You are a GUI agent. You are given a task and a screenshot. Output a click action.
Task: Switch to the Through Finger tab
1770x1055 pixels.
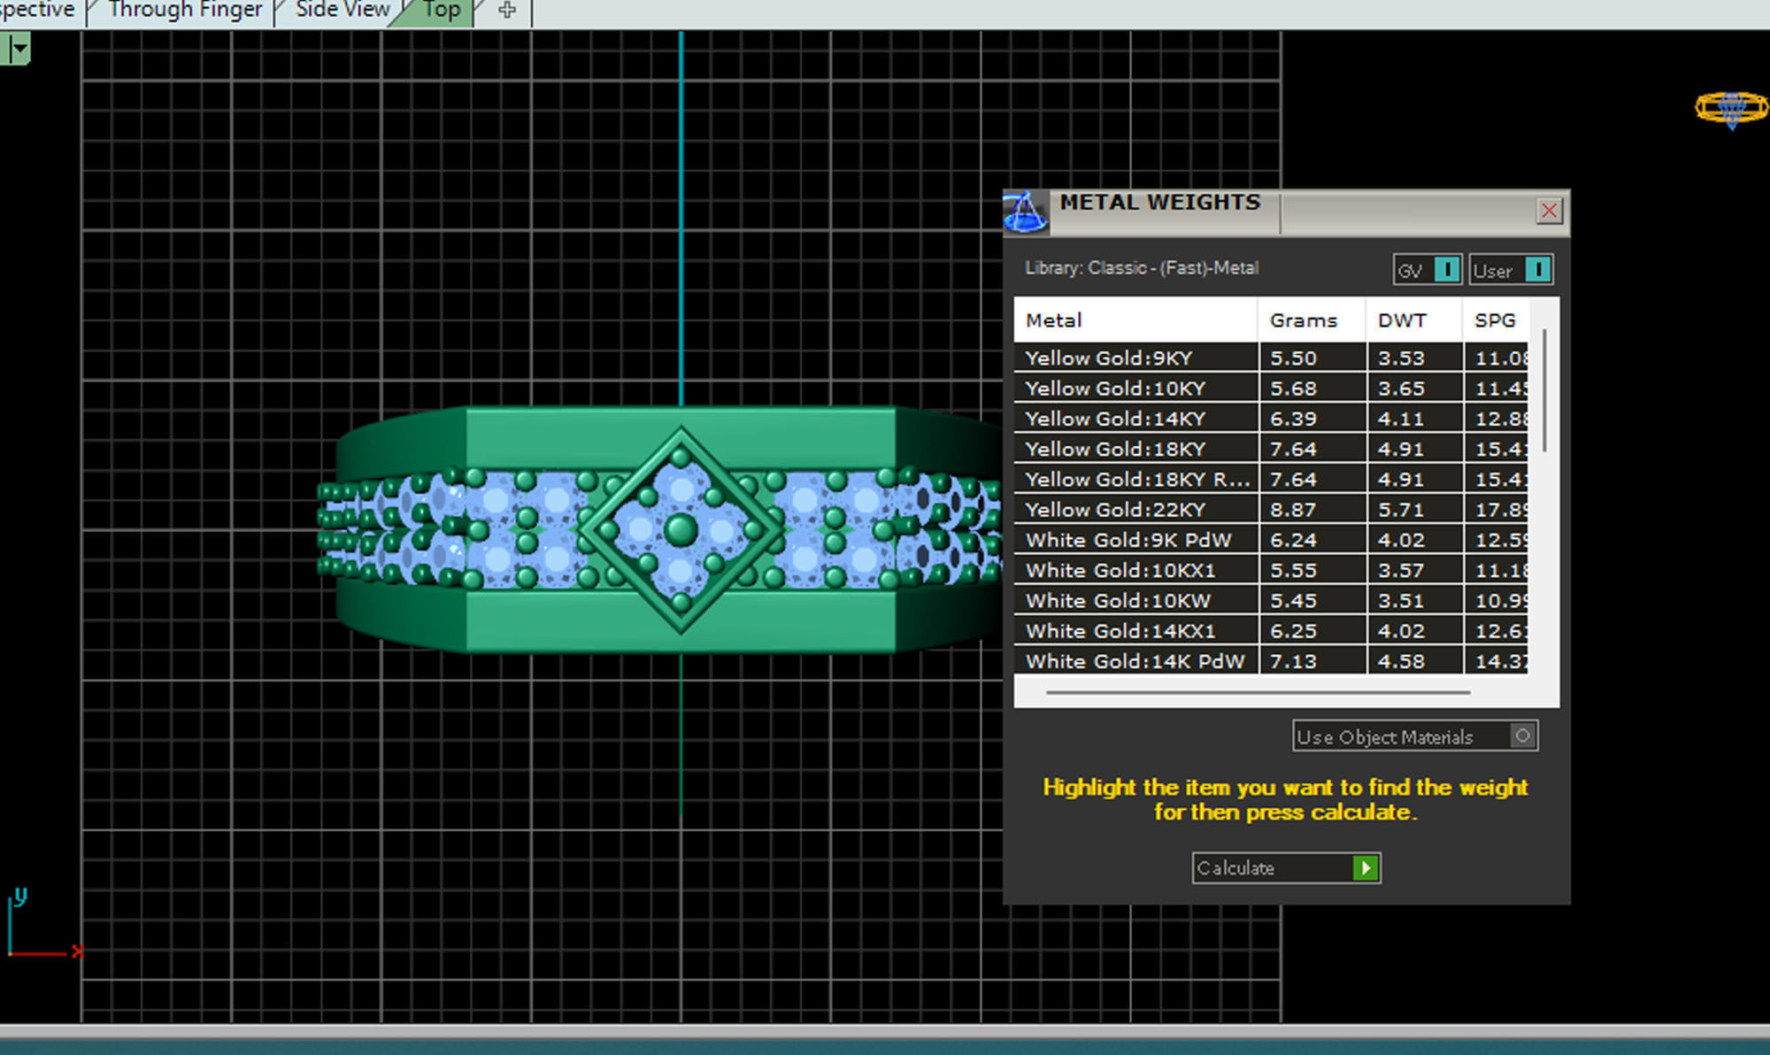pos(185,11)
